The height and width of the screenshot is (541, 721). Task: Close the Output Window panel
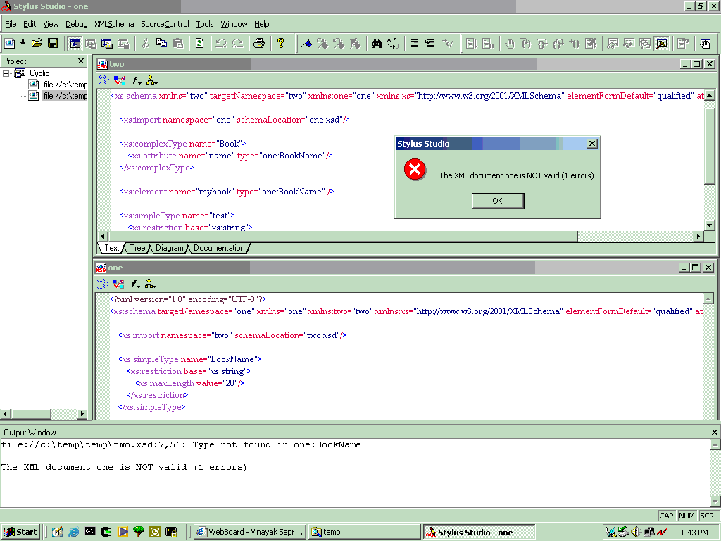715,432
